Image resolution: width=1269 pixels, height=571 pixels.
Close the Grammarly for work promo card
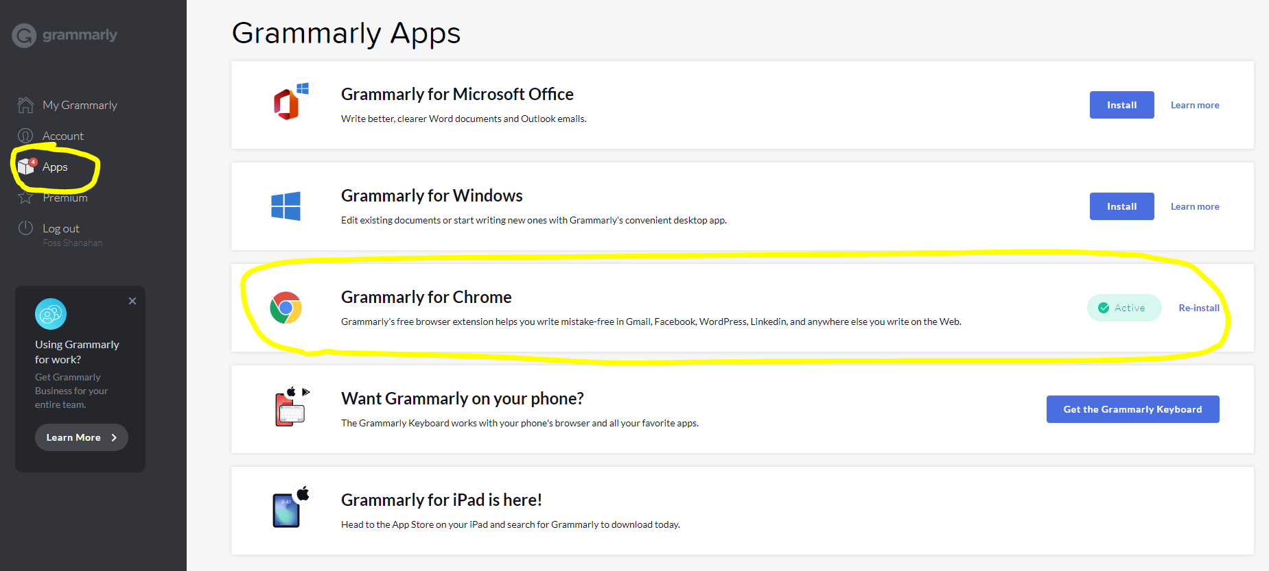[132, 301]
